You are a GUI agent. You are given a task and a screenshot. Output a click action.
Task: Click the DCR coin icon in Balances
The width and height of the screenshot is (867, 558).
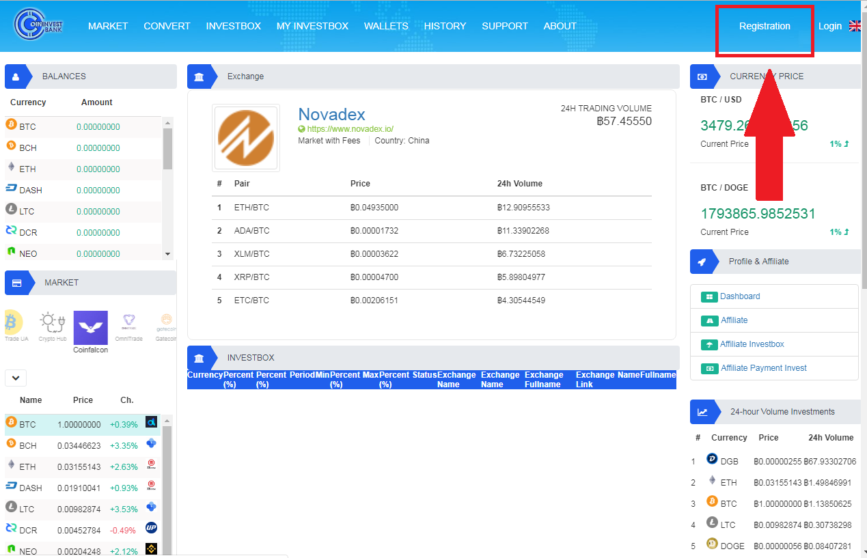click(11, 230)
